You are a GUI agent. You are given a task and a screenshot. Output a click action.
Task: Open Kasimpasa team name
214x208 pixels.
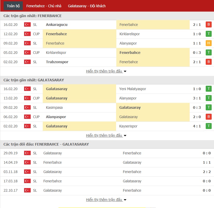tap(54, 107)
